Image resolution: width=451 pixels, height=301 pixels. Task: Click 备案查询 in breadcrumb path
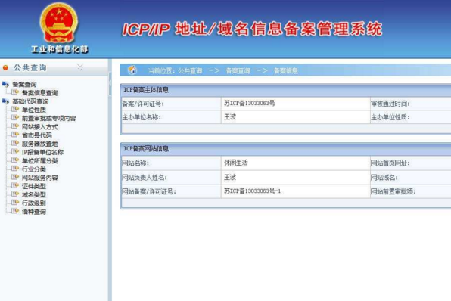pos(238,71)
